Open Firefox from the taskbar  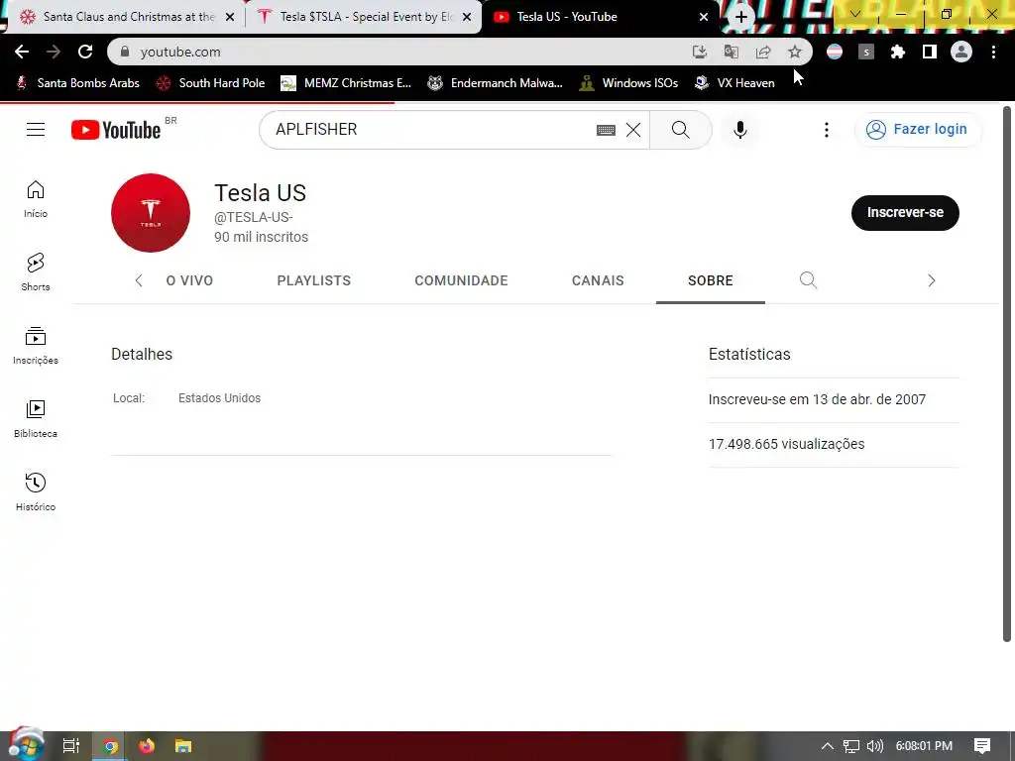click(147, 746)
